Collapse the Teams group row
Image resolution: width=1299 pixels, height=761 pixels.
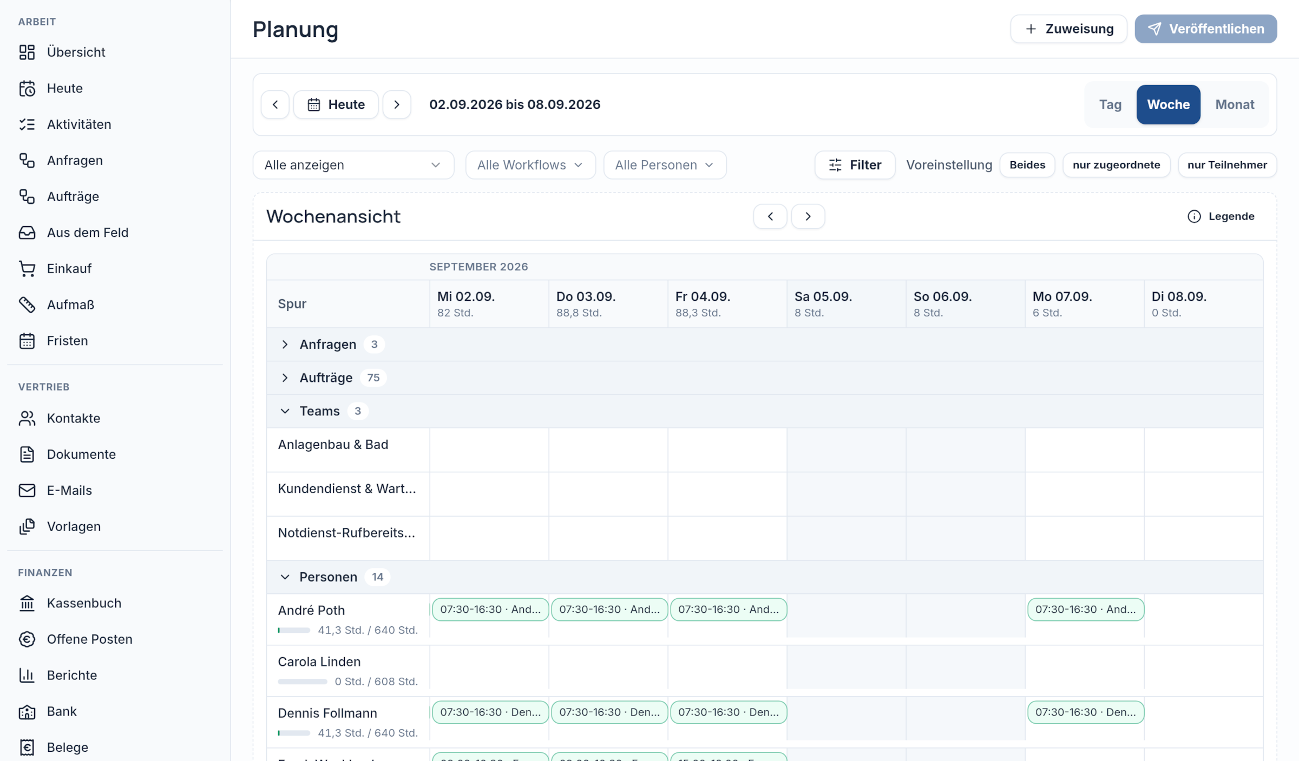point(765,411)
